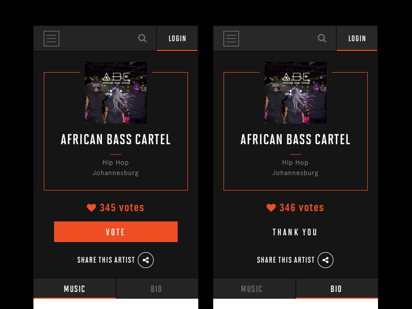412x309 pixels.
Task: Switch to the MUSIC tab on the left screen
Action: coord(75,289)
